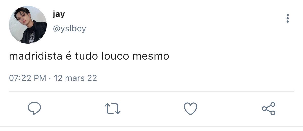
Task: Retweet this post via arrows icon
Action: (112, 109)
